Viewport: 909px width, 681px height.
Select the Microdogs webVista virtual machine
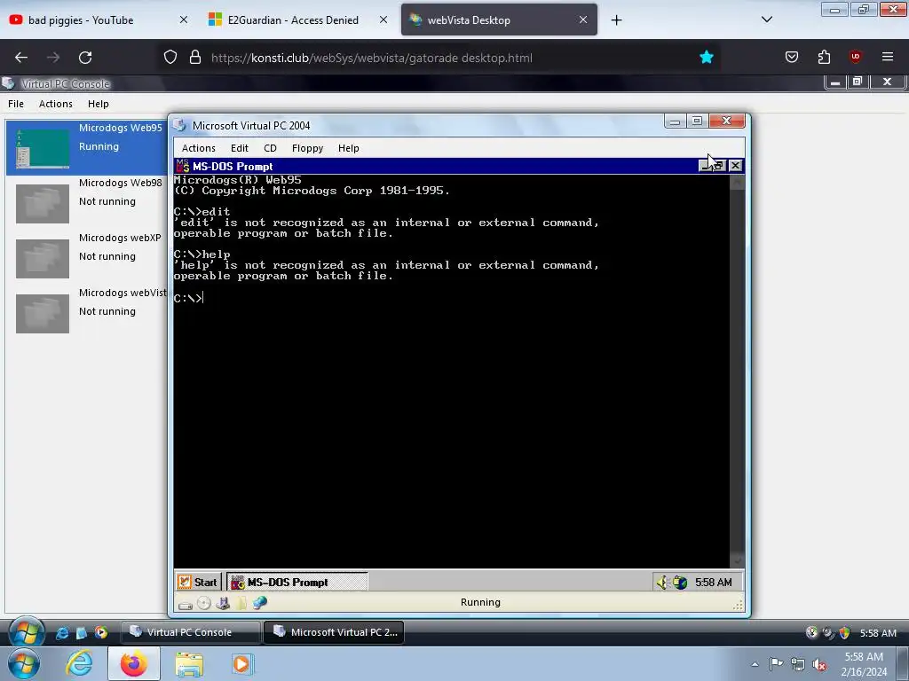87,312
